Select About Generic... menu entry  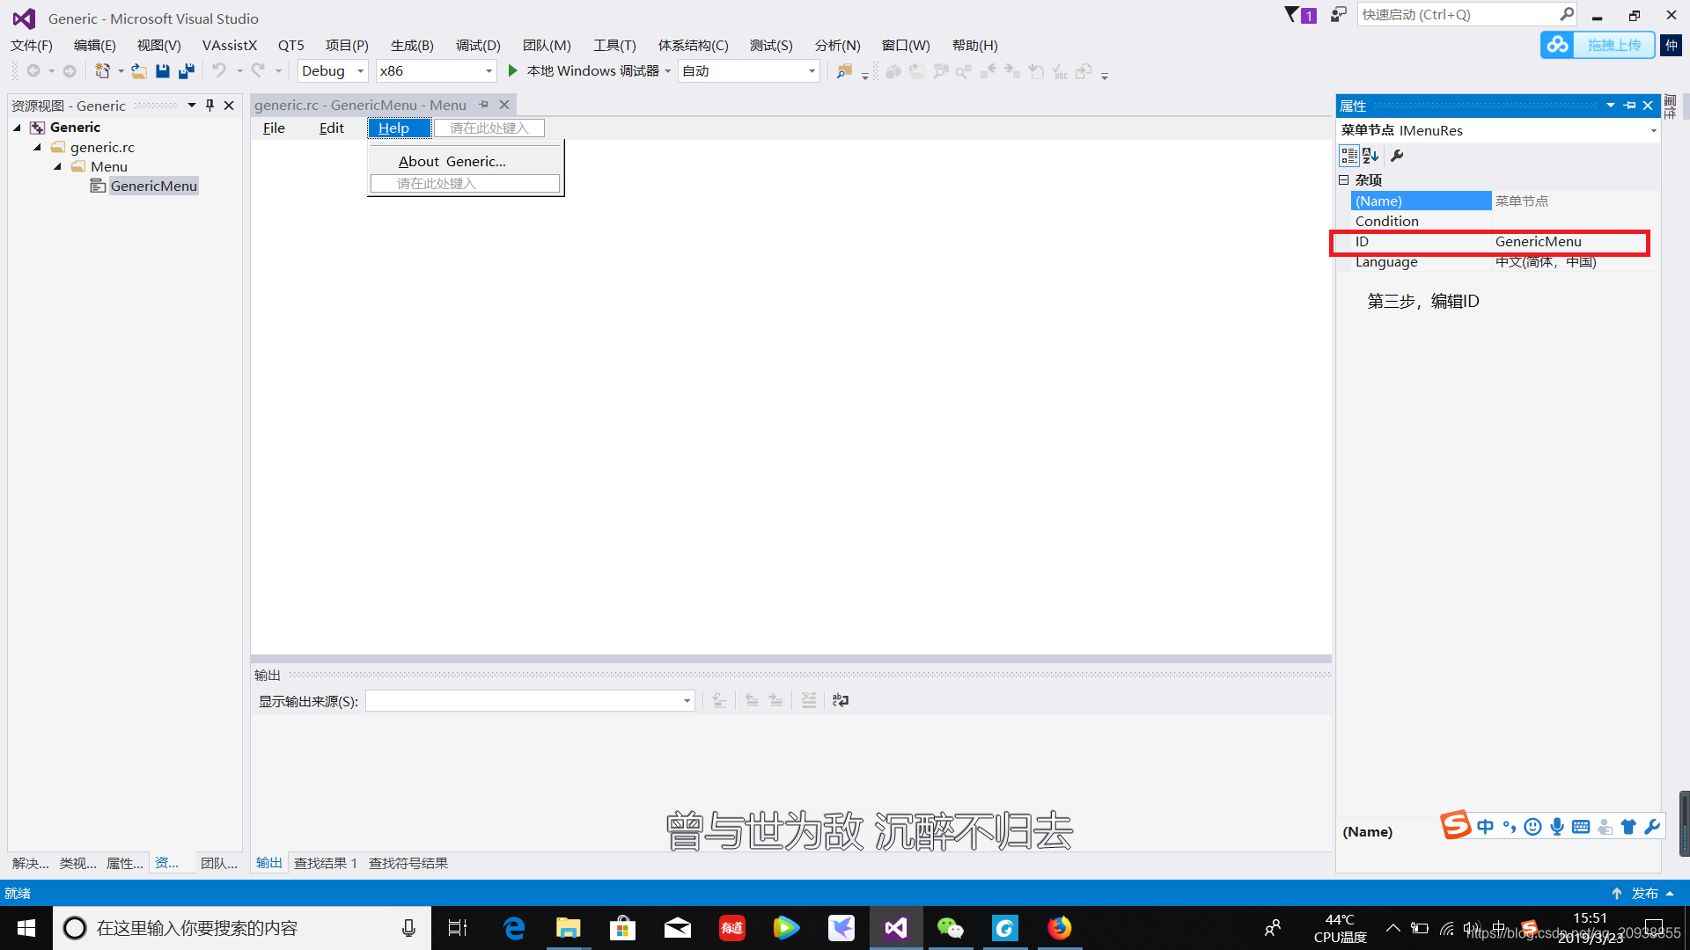coord(452,161)
